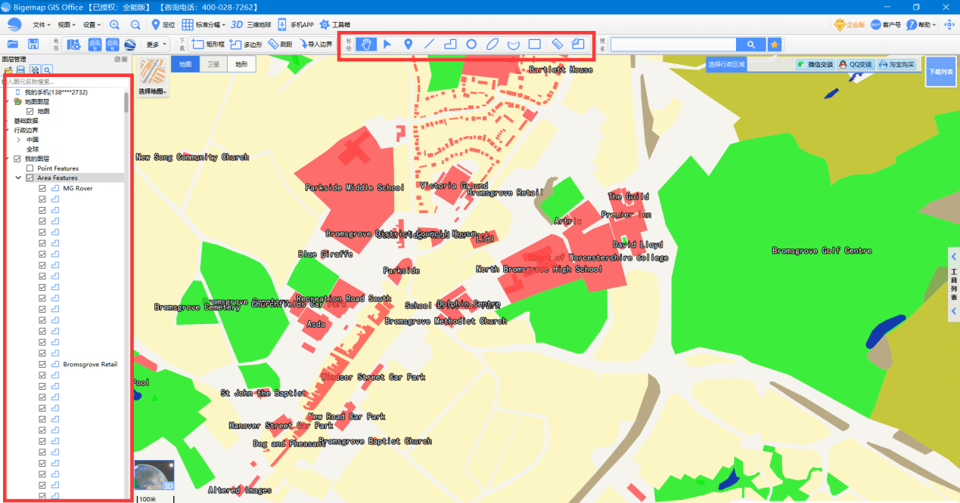Viewport: 960px width, 503px height.
Task: Select the Pan (hand) tool
Action: pos(365,44)
